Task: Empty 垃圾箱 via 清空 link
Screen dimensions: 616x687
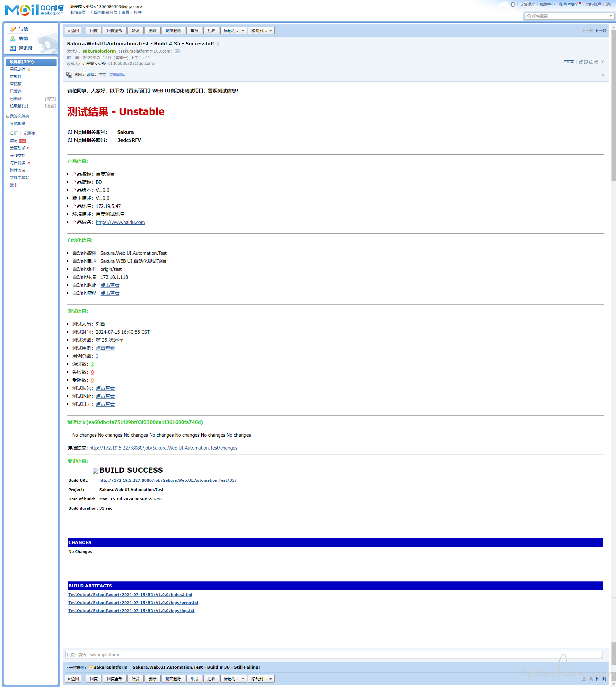Action: click(x=50, y=106)
